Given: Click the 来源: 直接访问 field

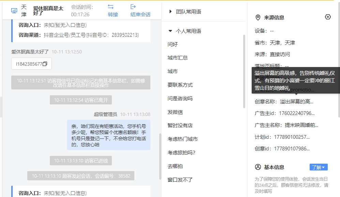Looking at the screenshot, I should coord(272,54).
